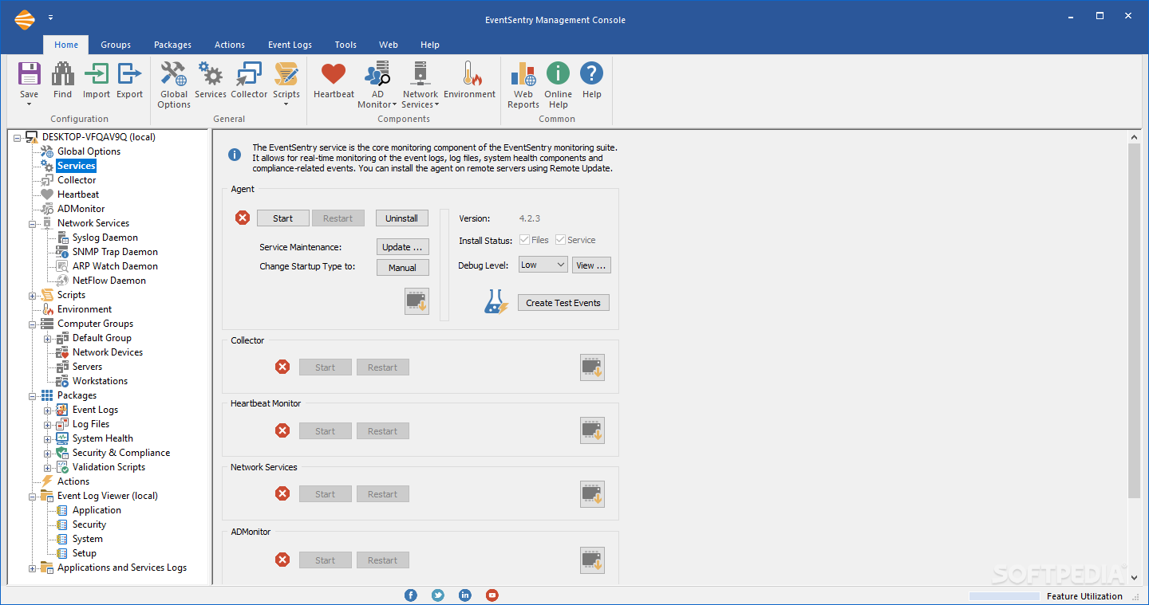Select the Environment tree item
1149x605 pixels.
[x=85, y=309]
